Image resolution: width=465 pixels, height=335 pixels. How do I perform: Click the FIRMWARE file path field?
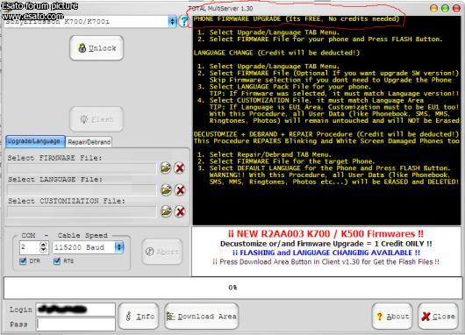click(x=82, y=168)
